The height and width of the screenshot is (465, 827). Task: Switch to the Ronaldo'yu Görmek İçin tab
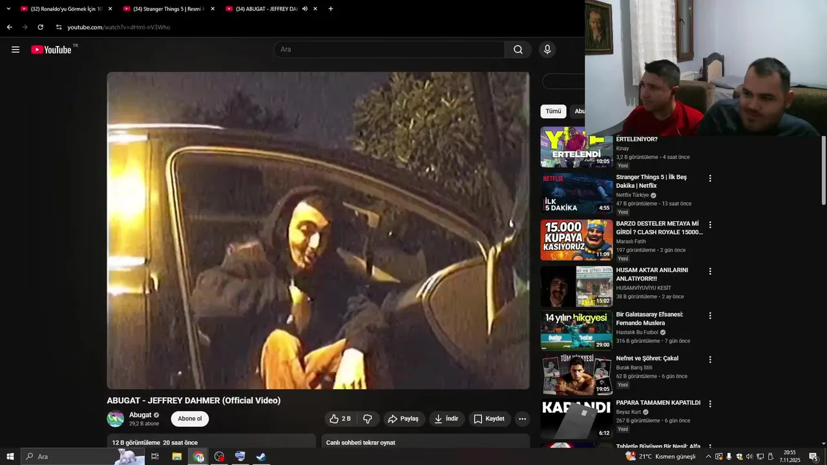(x=67, y=9)
